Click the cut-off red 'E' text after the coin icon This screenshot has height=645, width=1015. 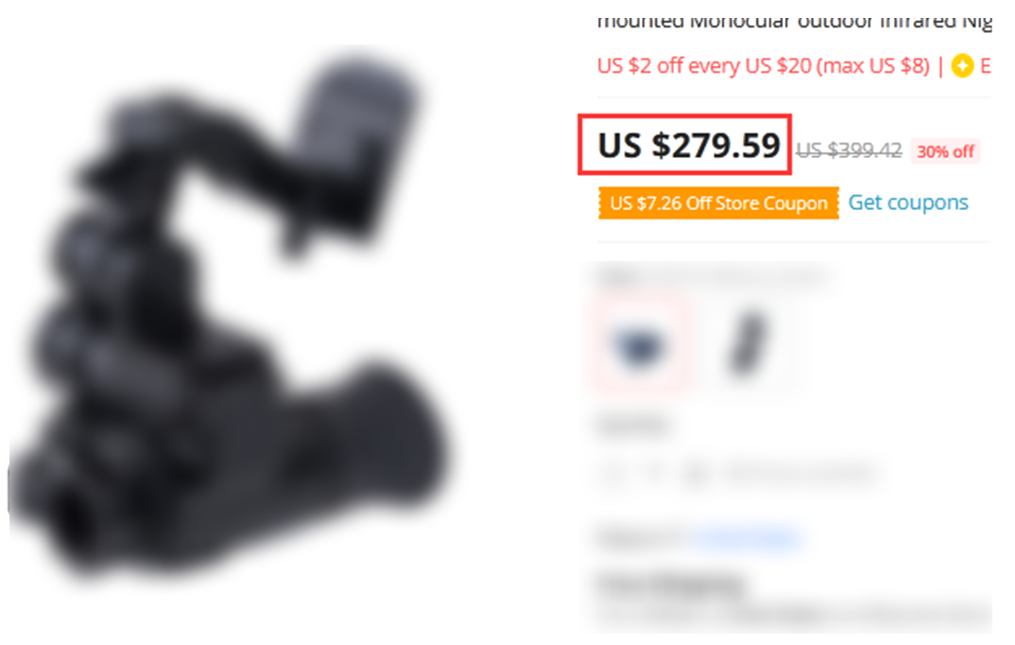(x=985, y=65)
